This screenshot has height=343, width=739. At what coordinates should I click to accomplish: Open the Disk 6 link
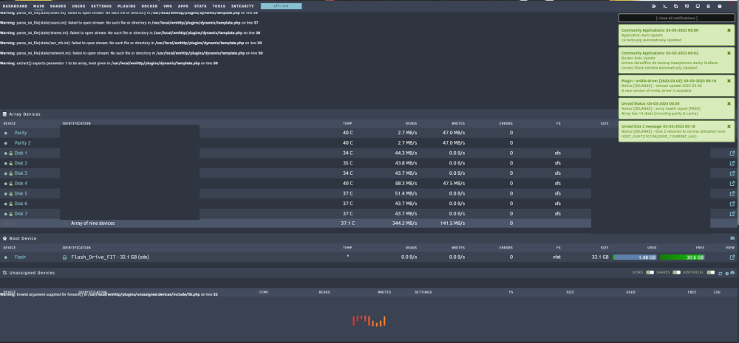click(21, 204)
